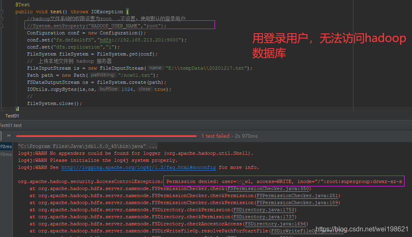Click the fileSystem.create(path) line
The image size is (412, 237).
[97, 83]
